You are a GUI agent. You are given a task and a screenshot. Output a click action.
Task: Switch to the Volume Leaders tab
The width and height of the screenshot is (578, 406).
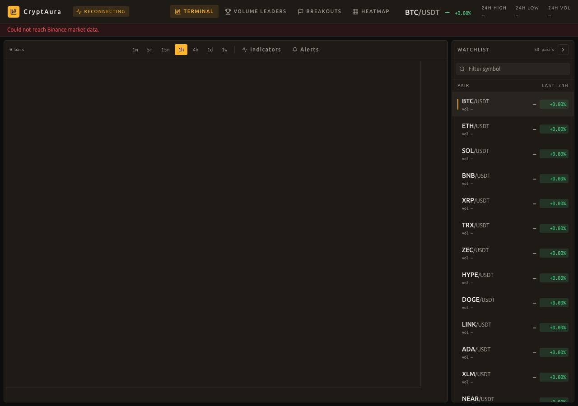[x=256, y=12]
